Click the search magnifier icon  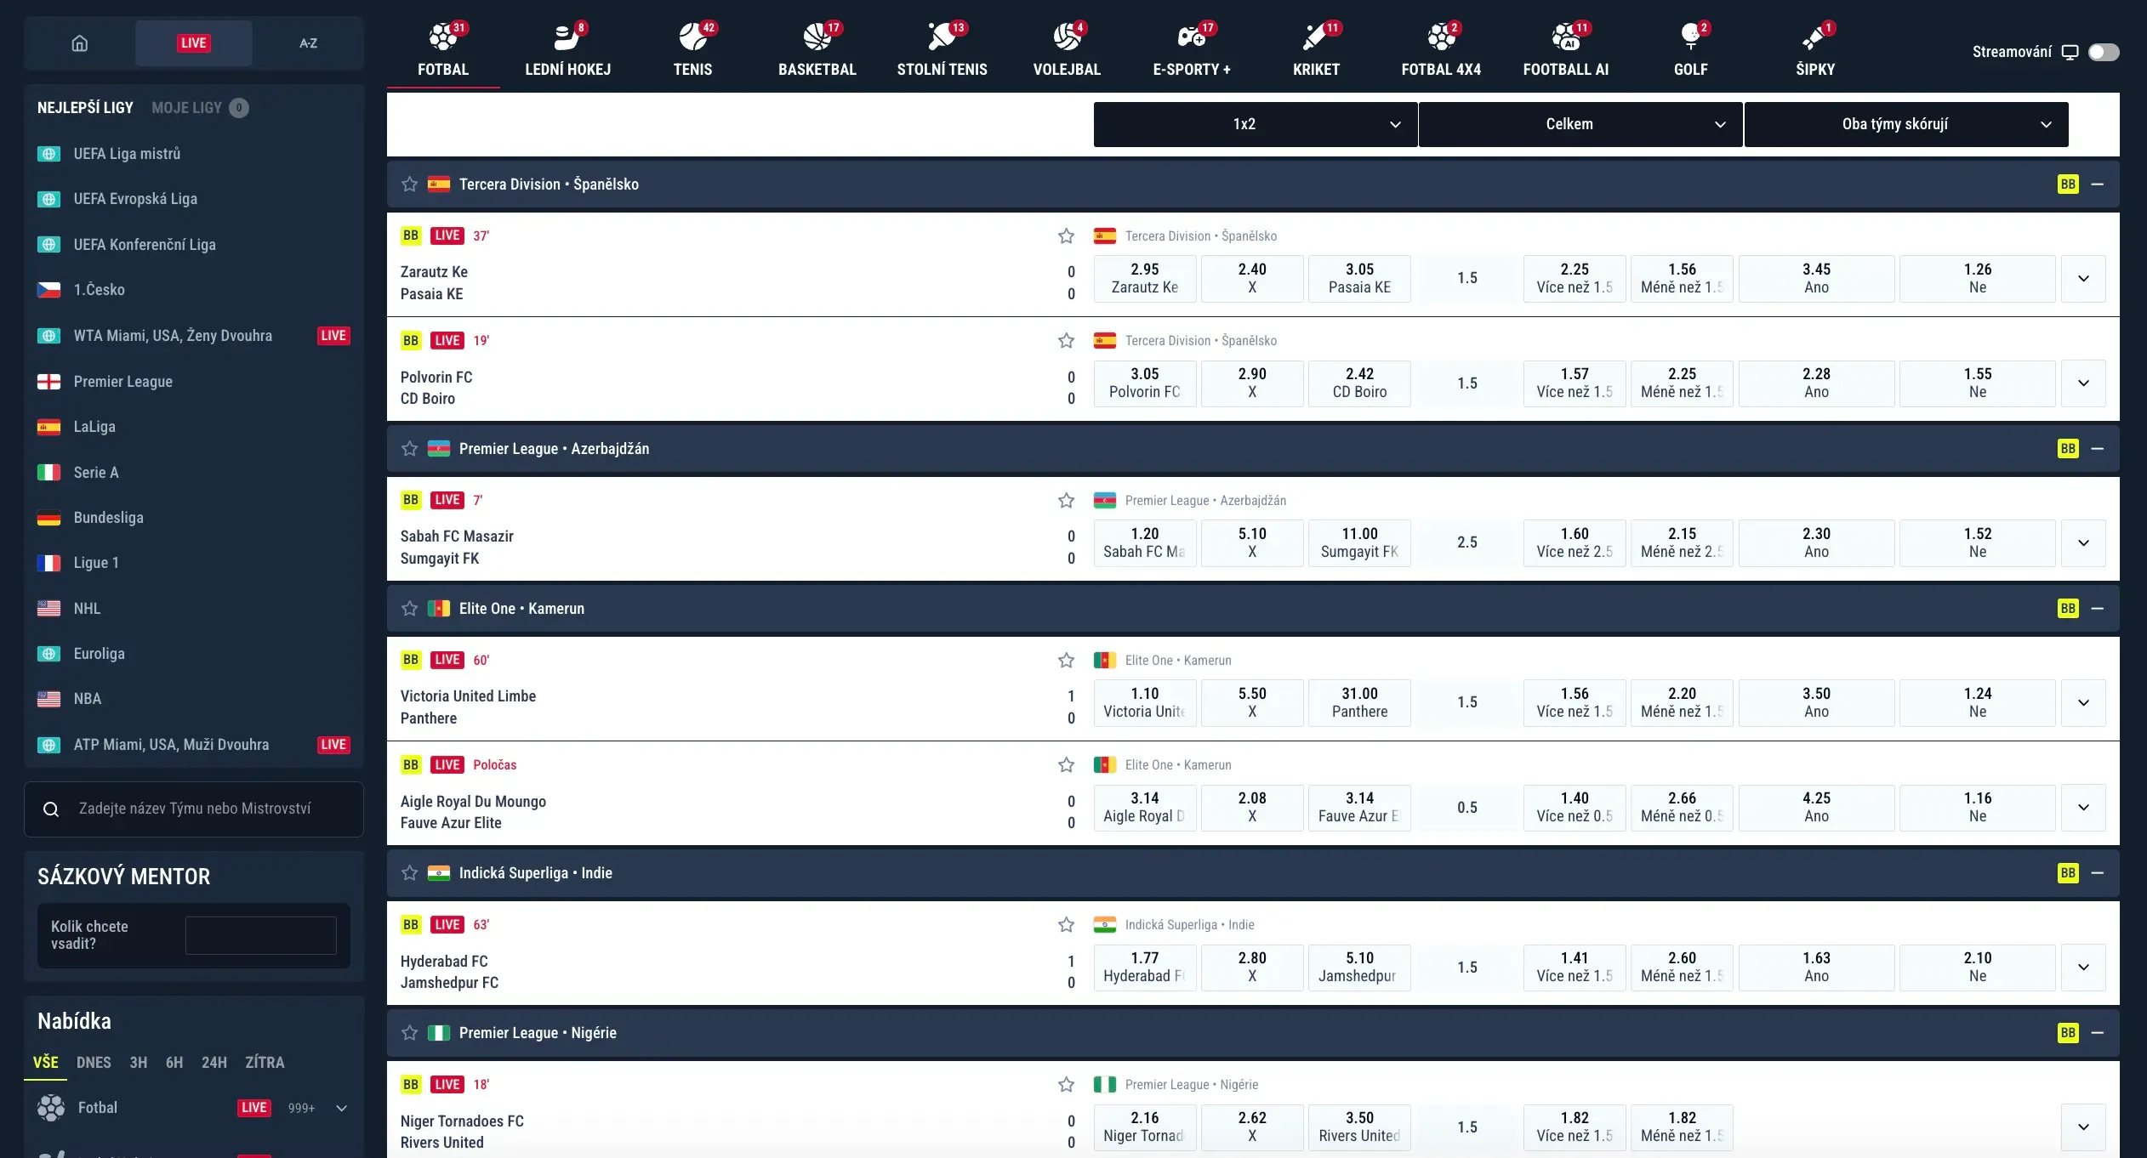(x=51, y=809)
